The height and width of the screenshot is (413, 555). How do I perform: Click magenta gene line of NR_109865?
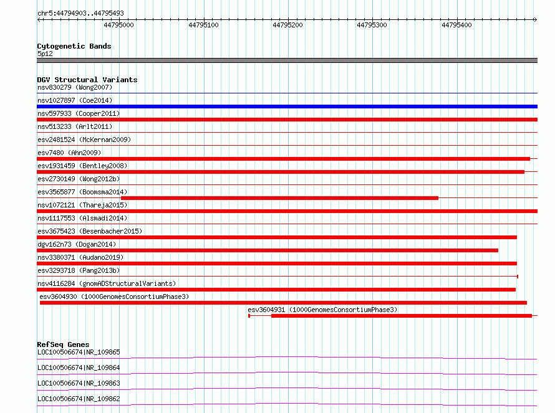(287, 357)
